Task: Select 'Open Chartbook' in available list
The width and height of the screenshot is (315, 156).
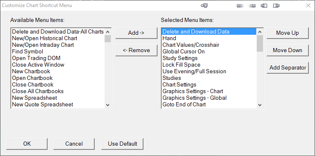Action: [58, 78]
